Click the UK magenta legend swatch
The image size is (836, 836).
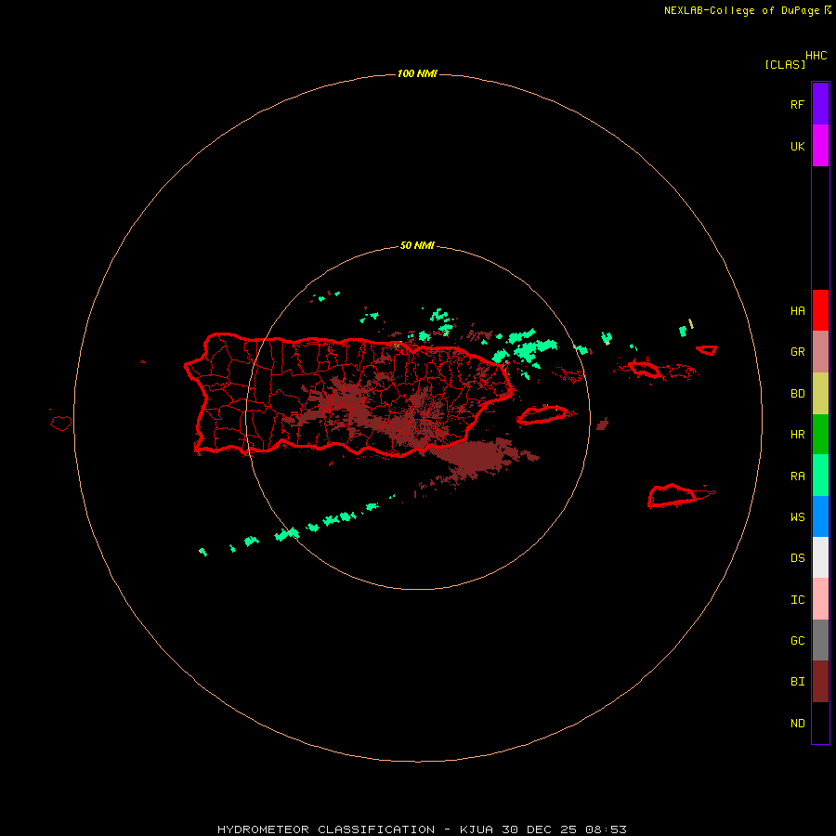coord(820,146)
